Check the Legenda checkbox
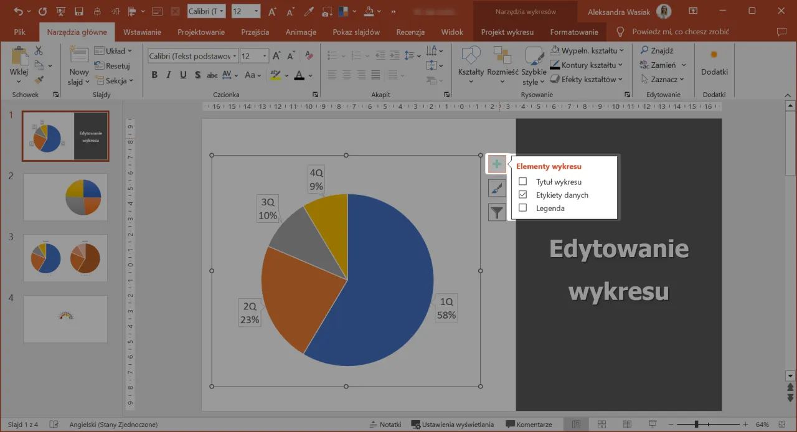797x432 pixels. 522,208
